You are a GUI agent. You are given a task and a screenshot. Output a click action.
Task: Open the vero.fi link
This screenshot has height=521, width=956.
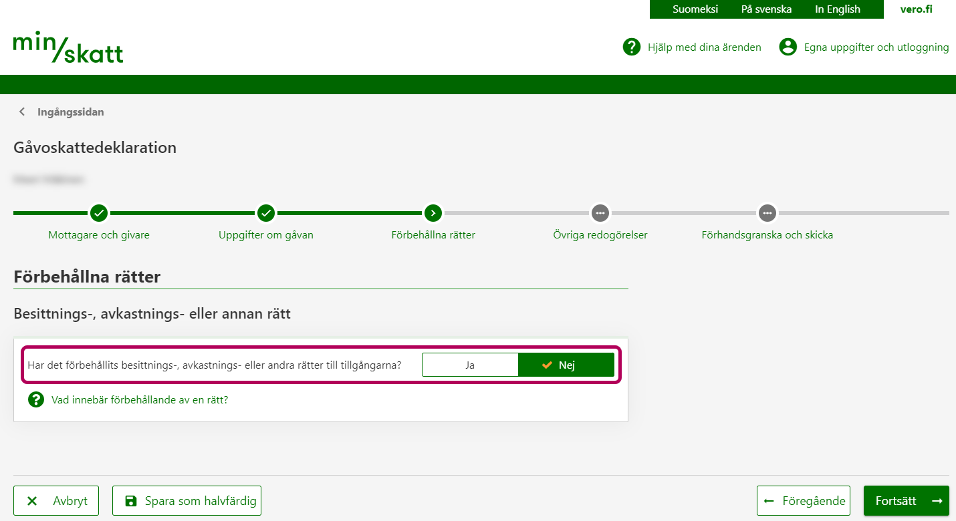(916, 9)
